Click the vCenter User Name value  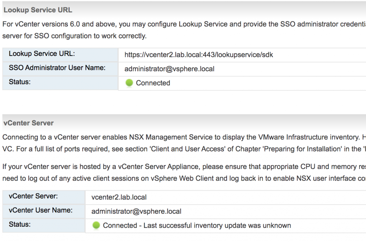click(x=136, y=211)
